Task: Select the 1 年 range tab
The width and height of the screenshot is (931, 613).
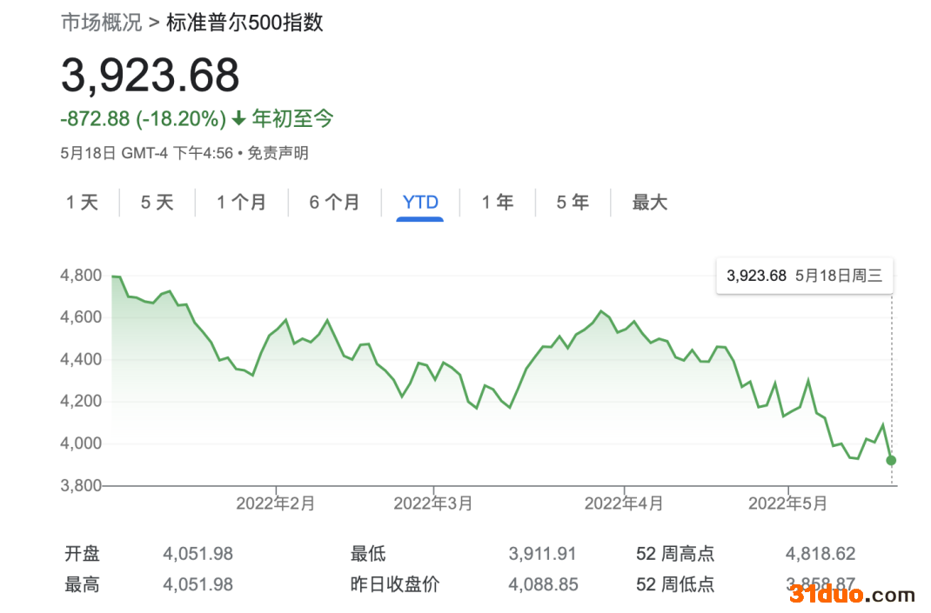Action: tap(498, 203)
